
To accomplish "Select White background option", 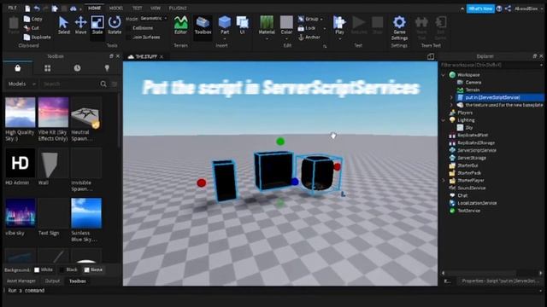I will click(x=44, y=269).
